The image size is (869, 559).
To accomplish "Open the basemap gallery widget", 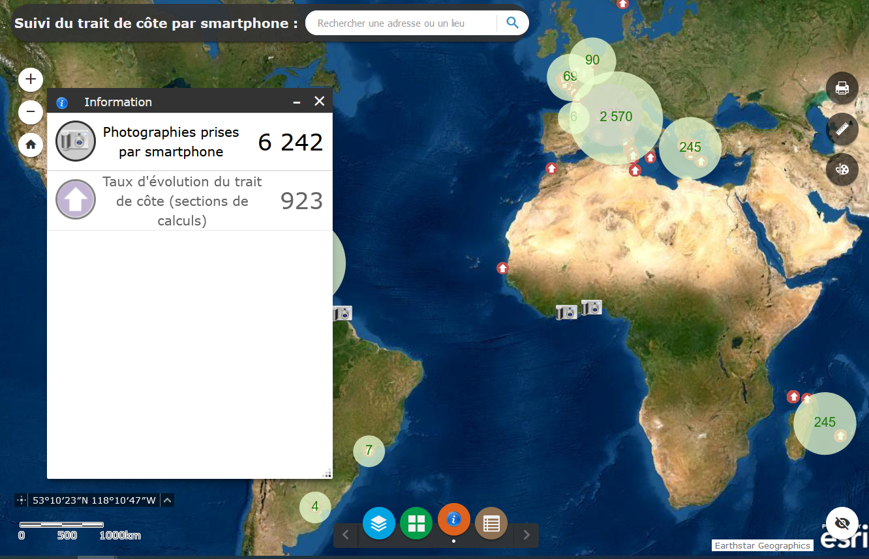I will coord(416,523).
